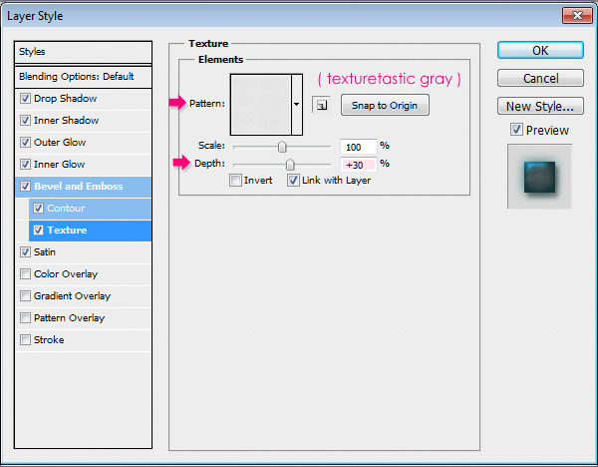The image size is (598, 467).
Task: Click the Depth value input field
Action: (358, 165)
